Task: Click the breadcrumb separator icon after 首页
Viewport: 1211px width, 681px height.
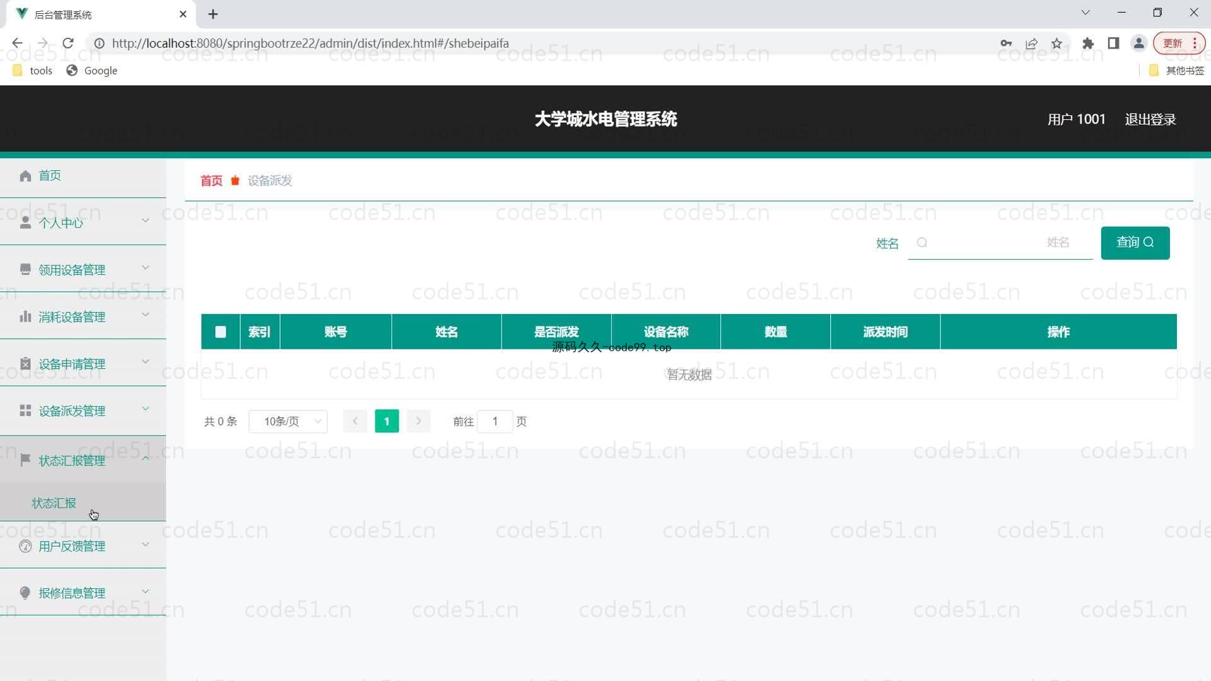Action: (235, 181)
